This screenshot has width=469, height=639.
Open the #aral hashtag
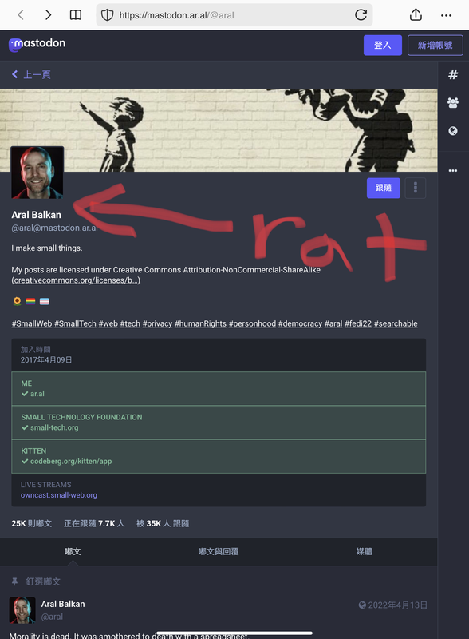pyautogui.click(x=333, y=324)
